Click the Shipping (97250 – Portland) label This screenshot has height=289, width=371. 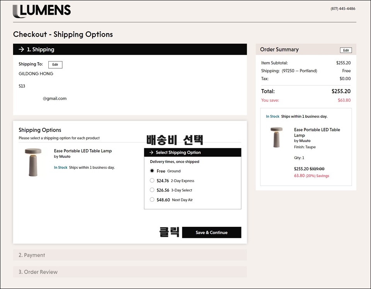(x=289, y=71)
